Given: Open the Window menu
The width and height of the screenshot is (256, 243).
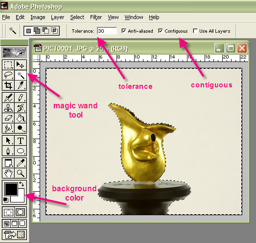Looking at the screenshot, I should (134, 17).
